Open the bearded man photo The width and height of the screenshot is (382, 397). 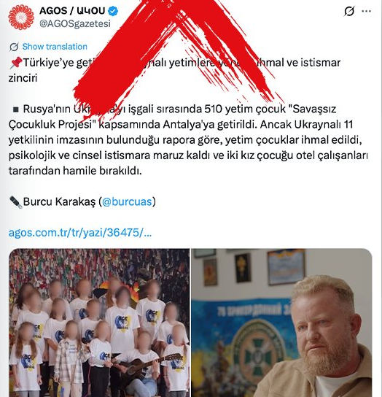(x=281, y=323)
